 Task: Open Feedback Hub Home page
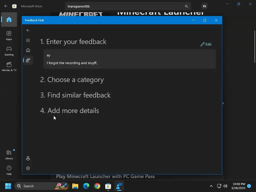tap(28, 50)
